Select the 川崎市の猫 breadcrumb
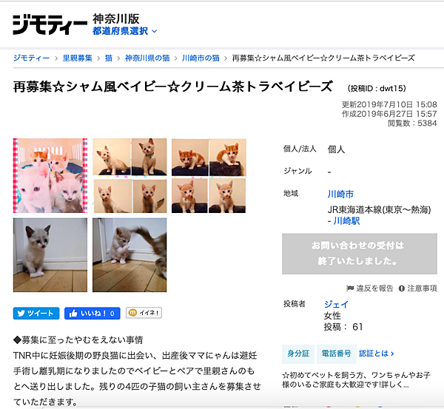 pos(201,58)
